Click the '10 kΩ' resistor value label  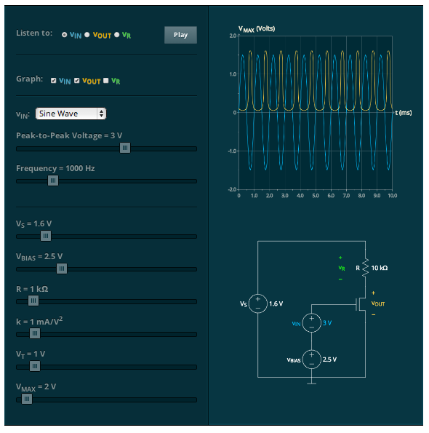tap(380, 268)
